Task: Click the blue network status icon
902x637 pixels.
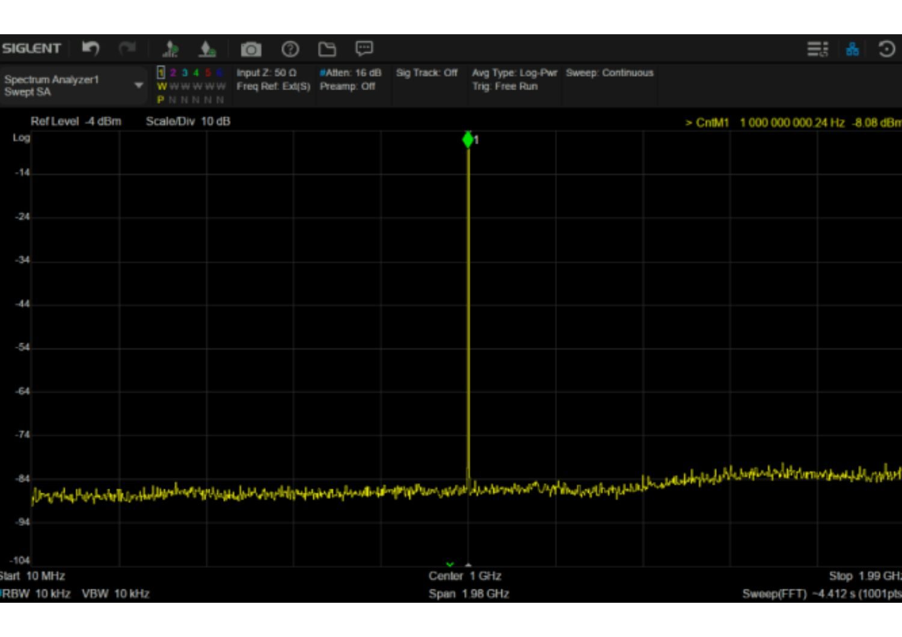Action: [x=852, y=49]
